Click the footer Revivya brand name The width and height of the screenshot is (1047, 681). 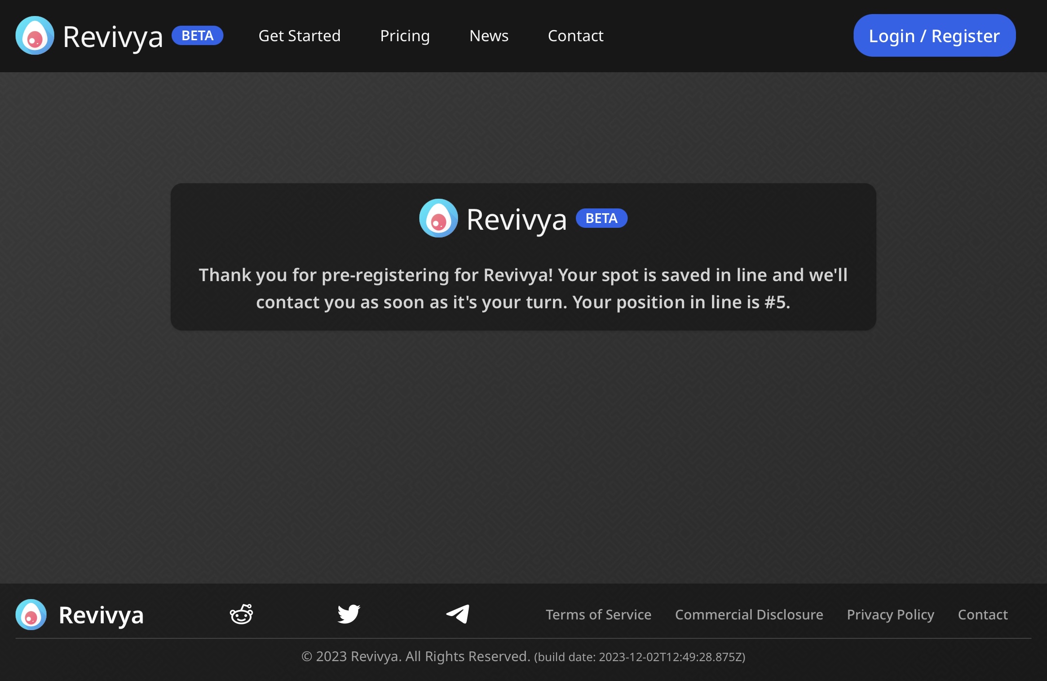pos(101,615)
